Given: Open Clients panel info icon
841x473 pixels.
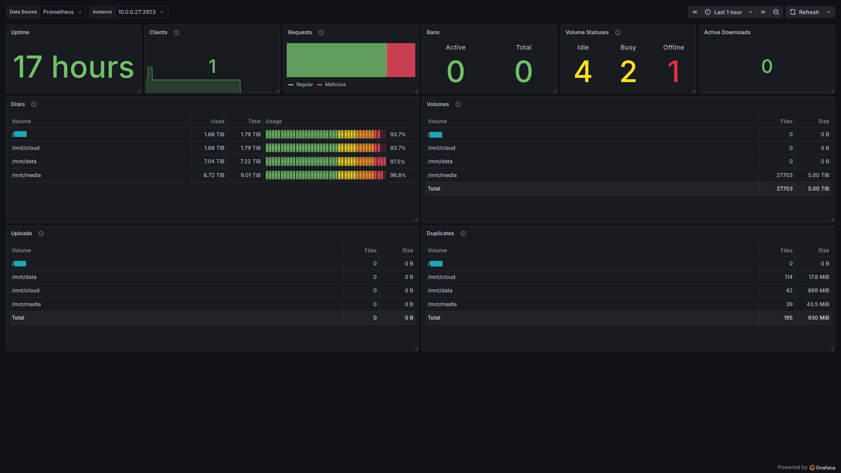Looking at the screenshot, I should pos(176,33).
